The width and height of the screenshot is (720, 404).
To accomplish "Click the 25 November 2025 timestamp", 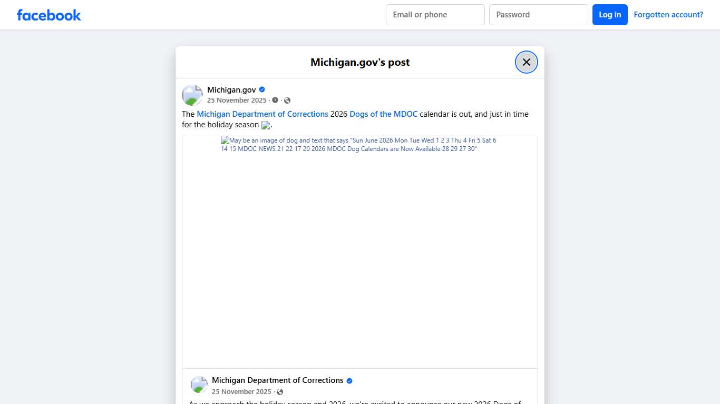I will coord(237,100).
